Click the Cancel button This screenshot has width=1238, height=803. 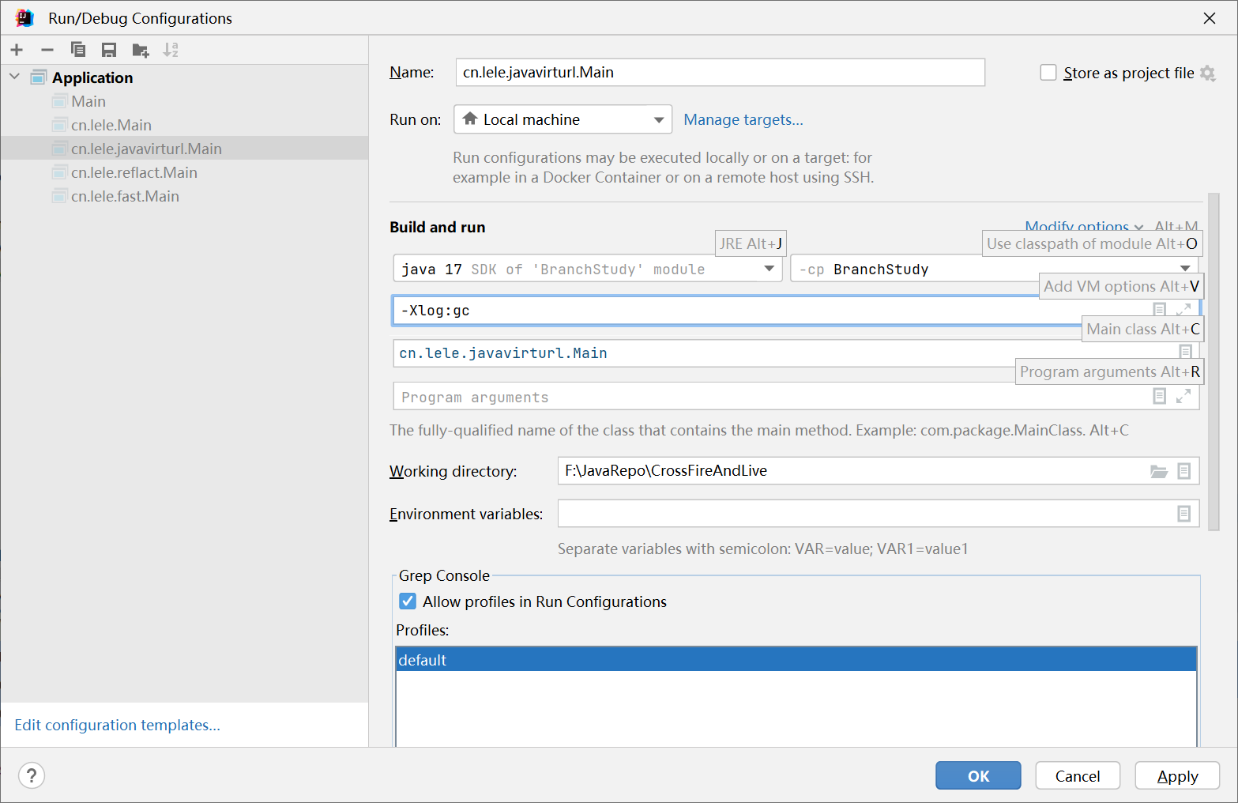(x=1078, y=775)
